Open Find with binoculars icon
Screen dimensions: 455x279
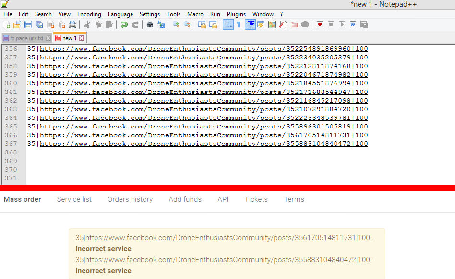click(x=150, y=24)
